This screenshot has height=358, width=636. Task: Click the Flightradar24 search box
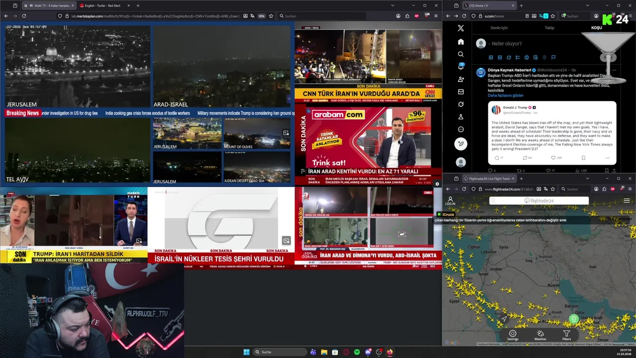click(x=539, y=201)
